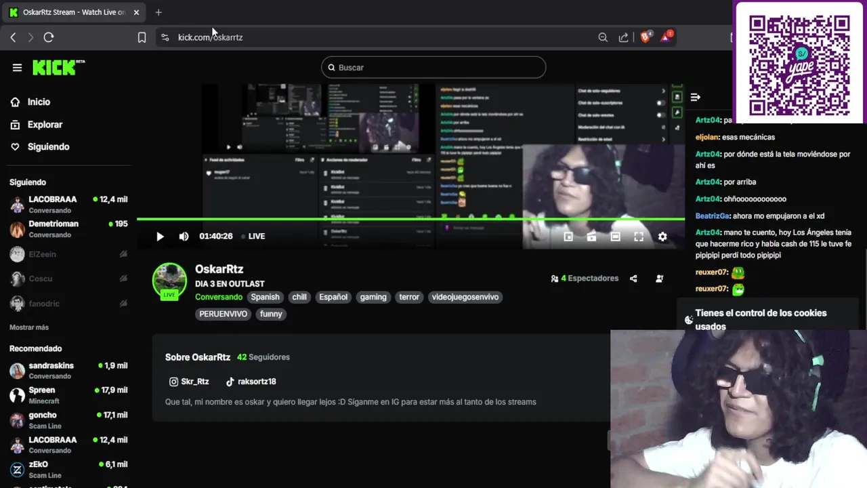Image resolution: width=867 pixels, height=488 pixels.
Task: Click the browser back arrow
Action: pyautogui.click(x=13, y=37)
